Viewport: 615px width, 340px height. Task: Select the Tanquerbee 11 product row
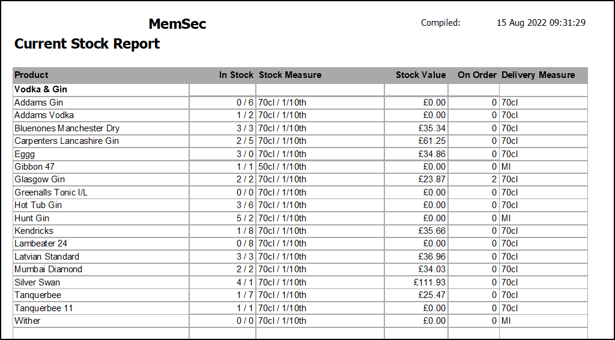[x=43, y=308]
